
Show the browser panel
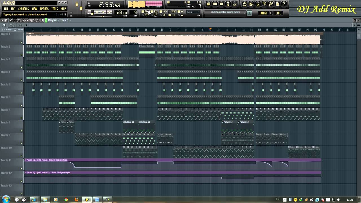tap(228, 4)
